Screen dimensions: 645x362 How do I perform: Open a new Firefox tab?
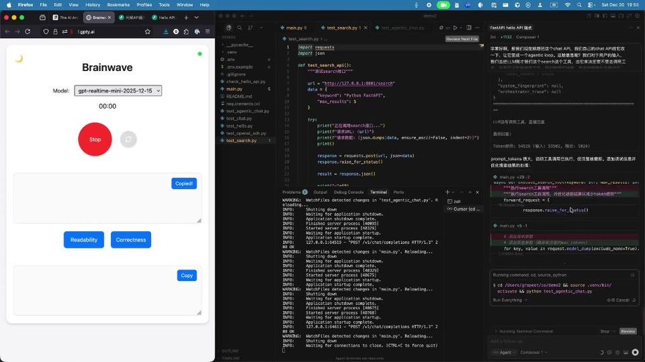click(x=186, y=17)
